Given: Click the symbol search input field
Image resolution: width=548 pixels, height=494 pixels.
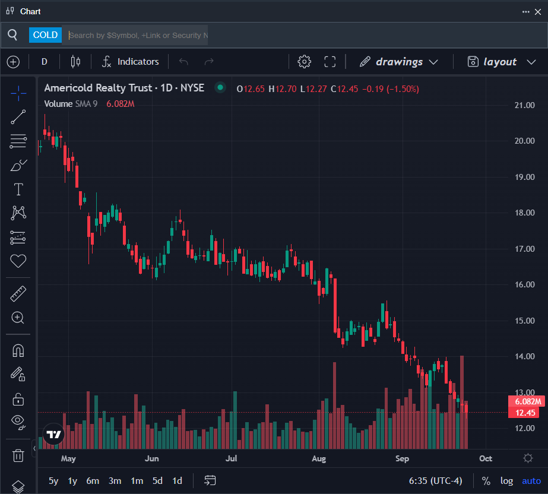Looking at the screenshot, I should (x=138, y=35).
